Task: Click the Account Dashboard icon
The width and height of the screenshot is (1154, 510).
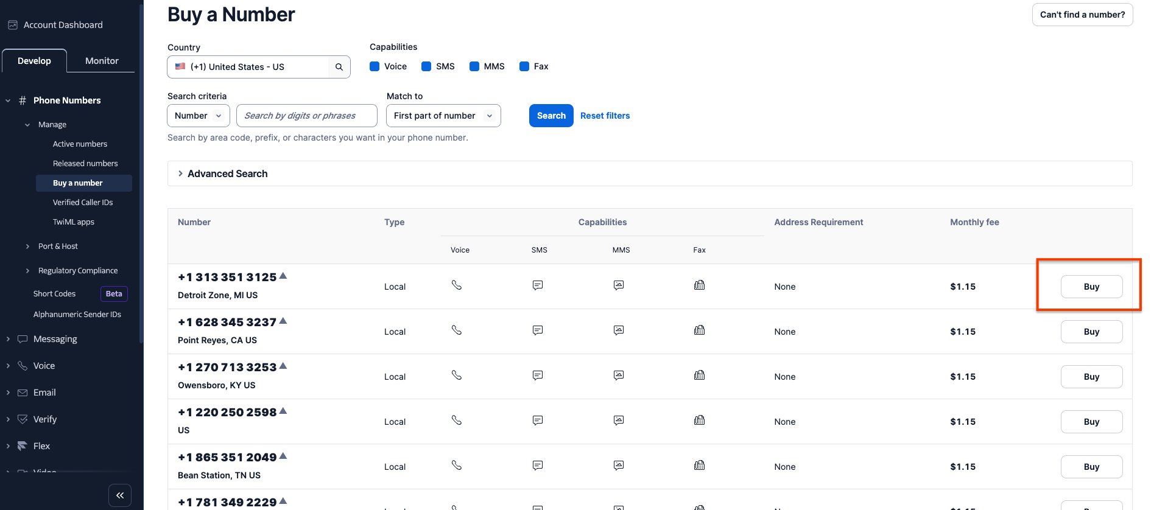Action: (x=12, y=25)
